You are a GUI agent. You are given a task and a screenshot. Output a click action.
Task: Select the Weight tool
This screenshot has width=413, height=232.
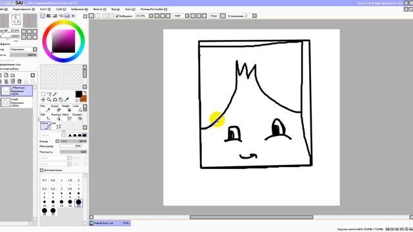point(66,108)
